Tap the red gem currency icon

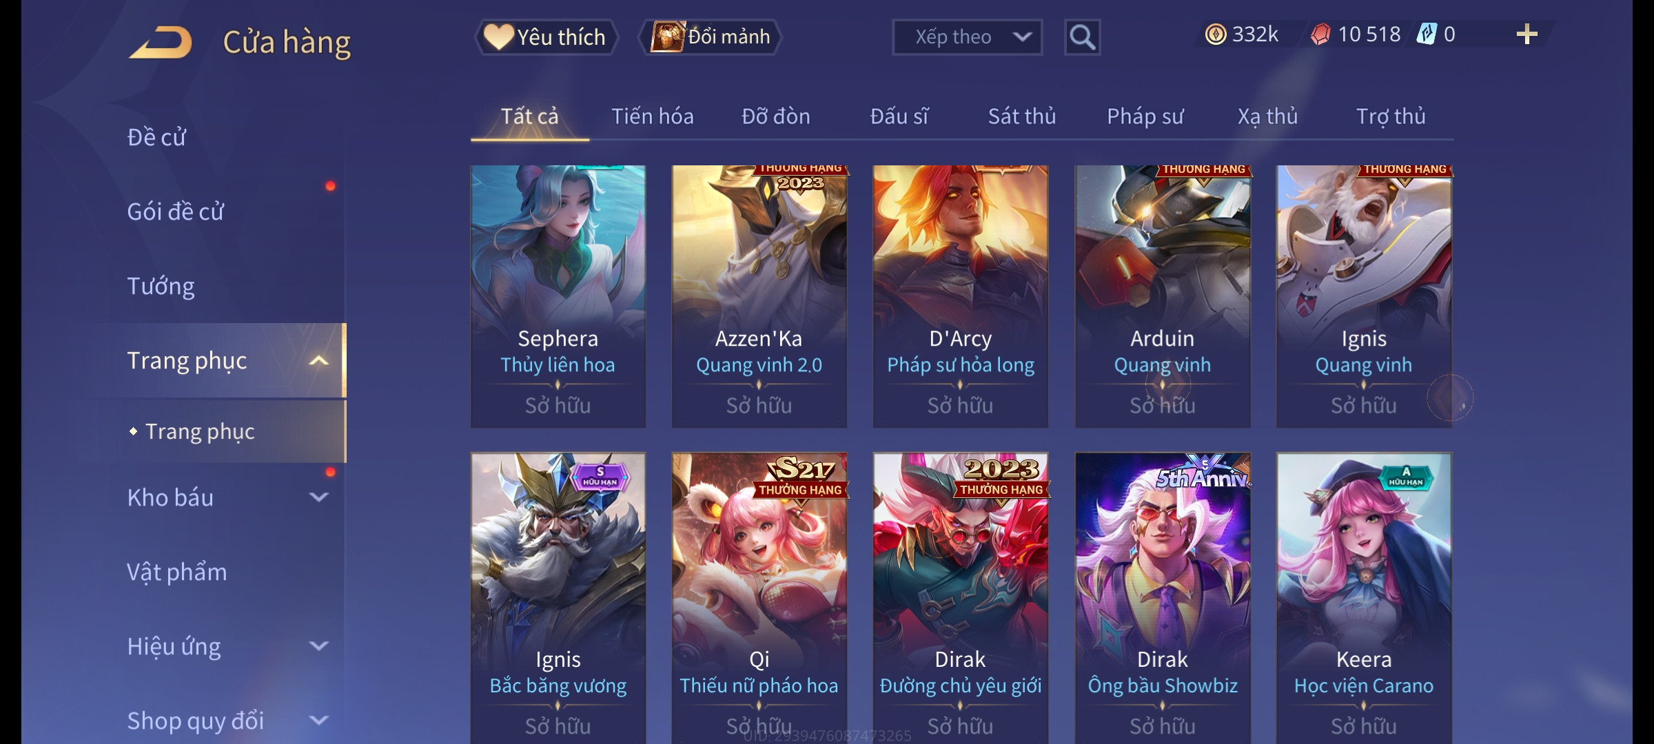point(1320,34)
